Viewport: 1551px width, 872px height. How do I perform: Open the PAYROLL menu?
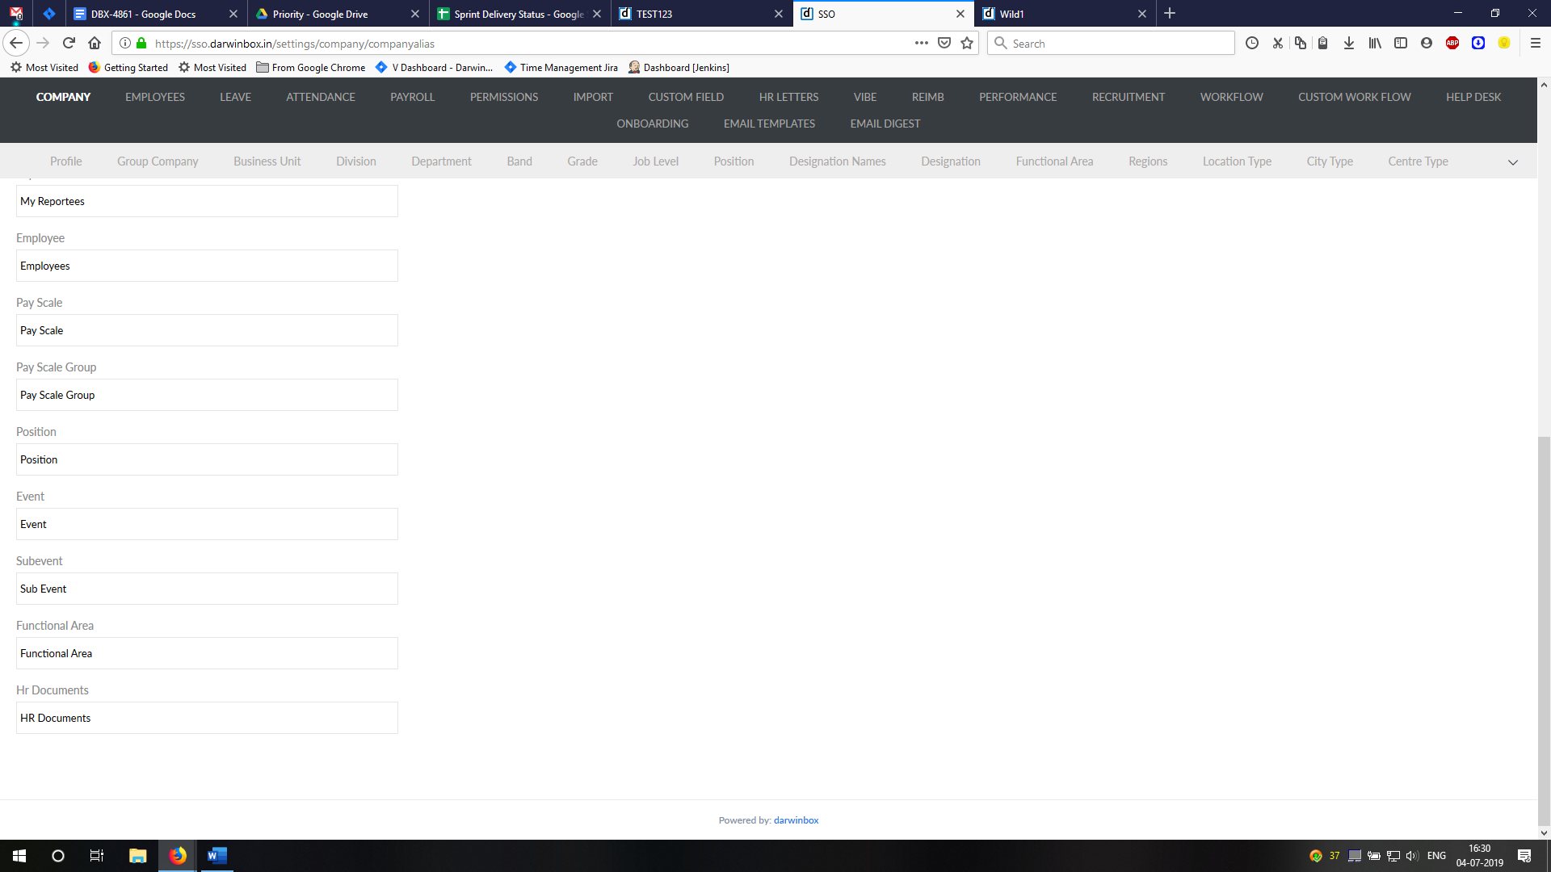[412, 97]
